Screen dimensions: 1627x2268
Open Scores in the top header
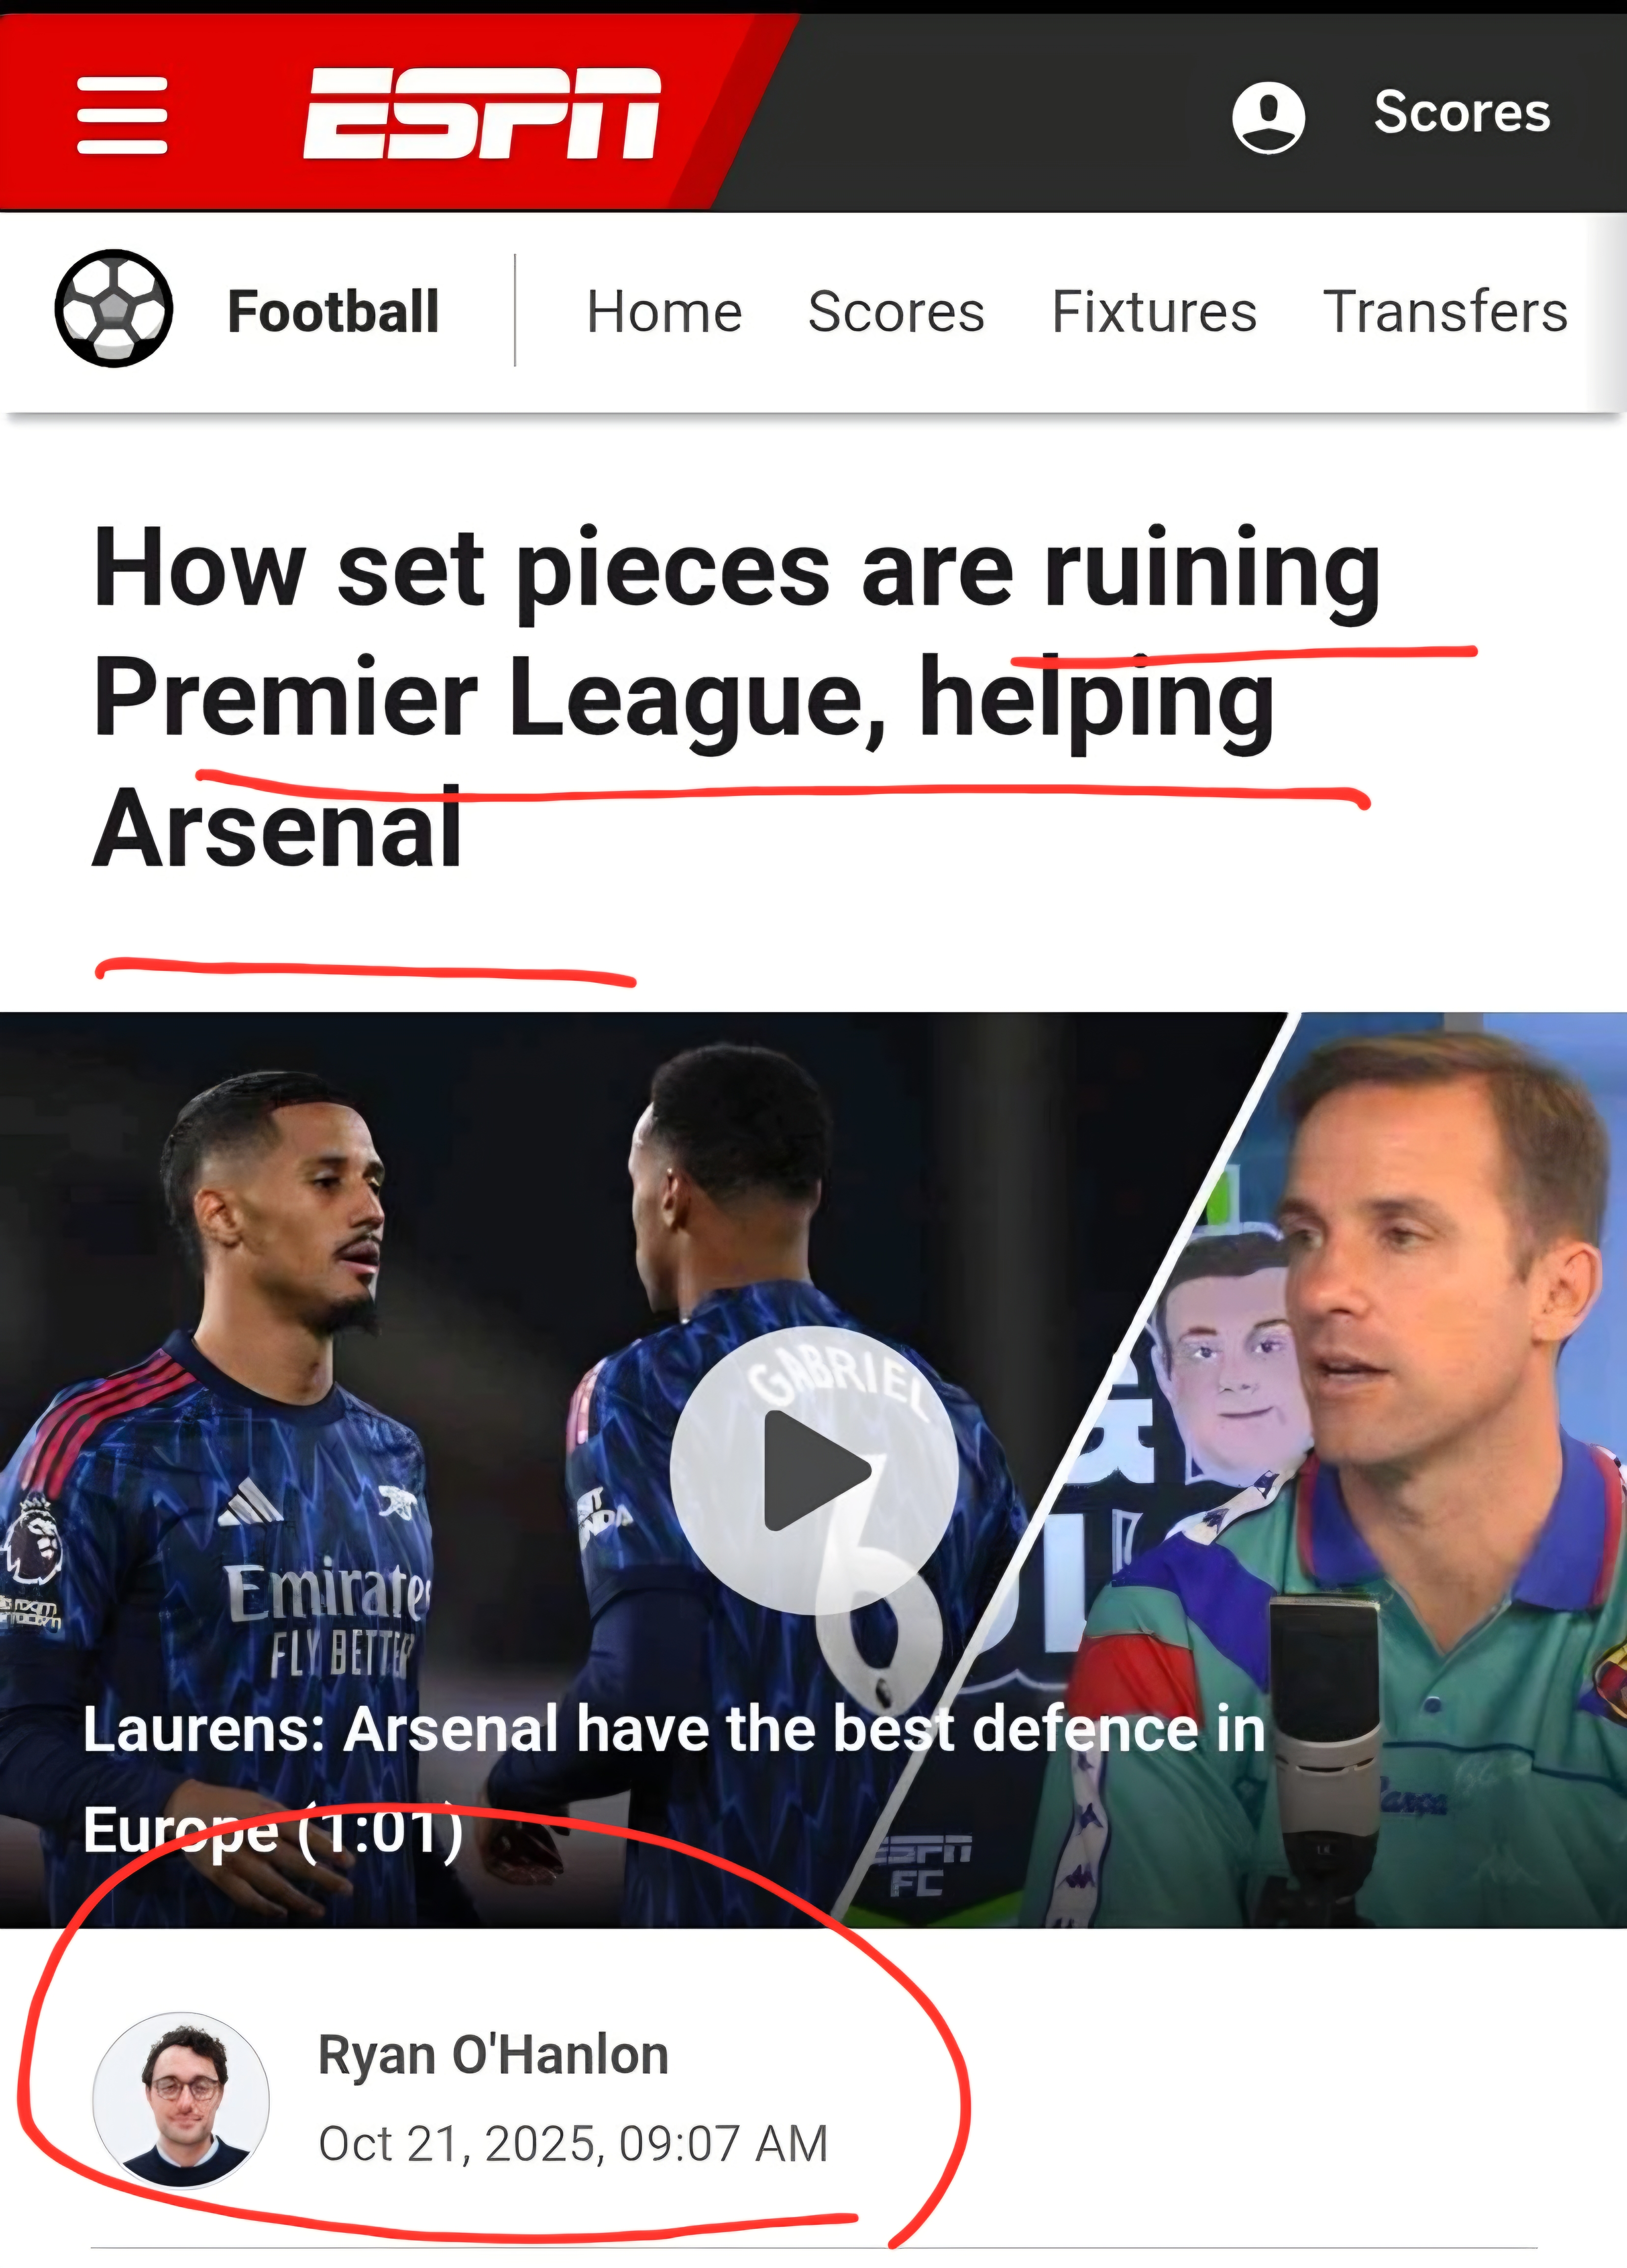point(1462,112)
